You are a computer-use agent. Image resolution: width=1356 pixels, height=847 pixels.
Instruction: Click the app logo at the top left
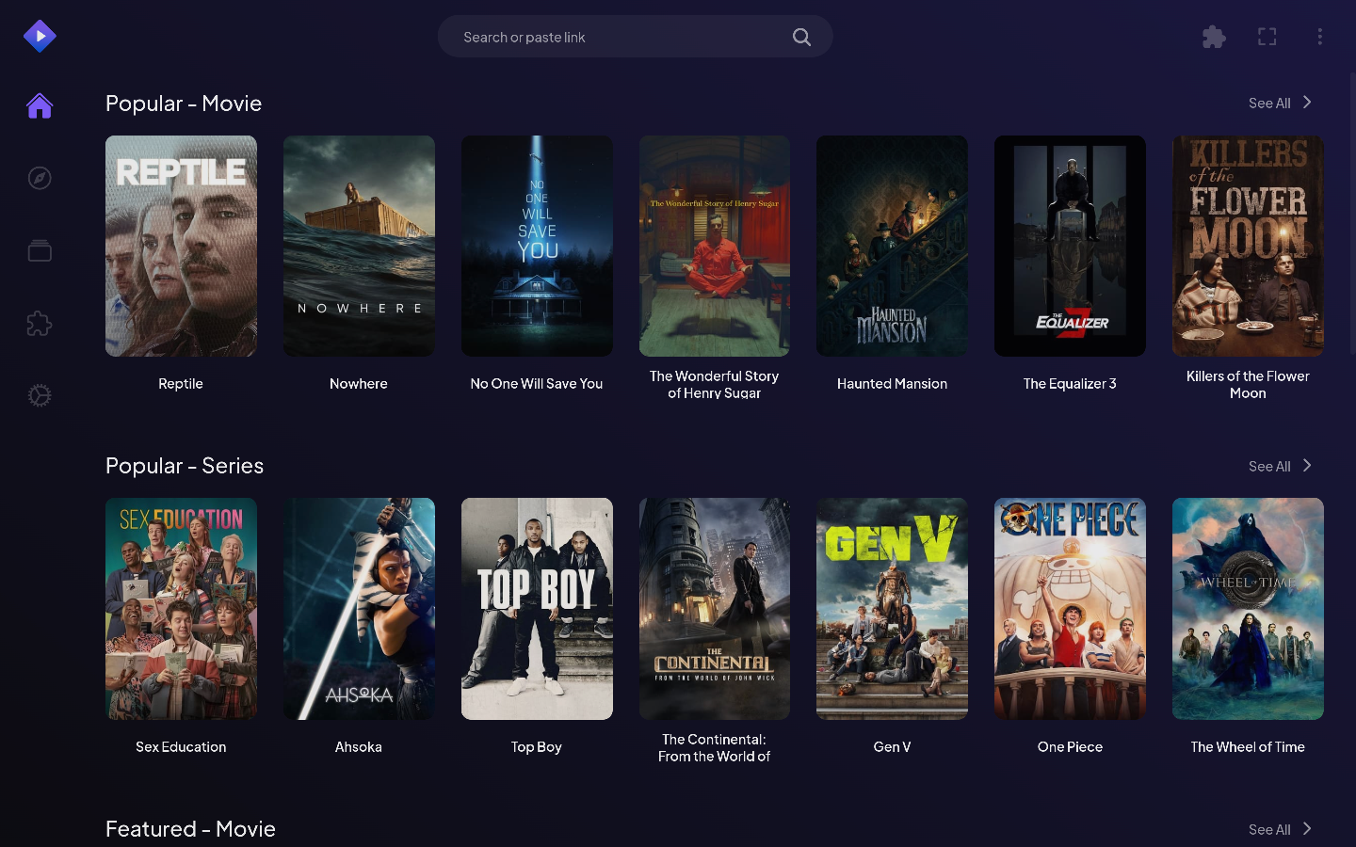(x=40, y=36)
